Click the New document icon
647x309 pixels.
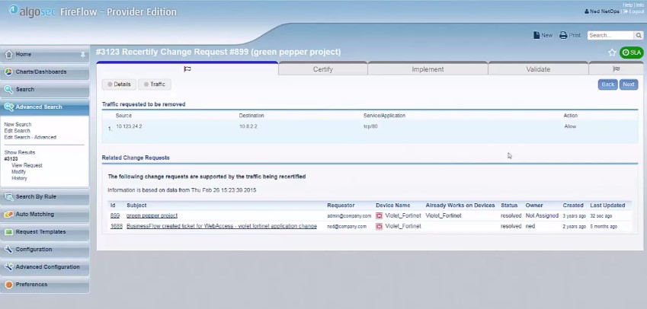(536, 36)
